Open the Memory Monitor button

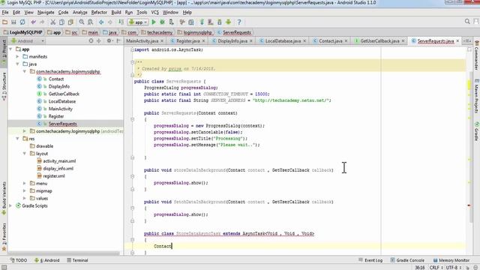pos(451,260)
